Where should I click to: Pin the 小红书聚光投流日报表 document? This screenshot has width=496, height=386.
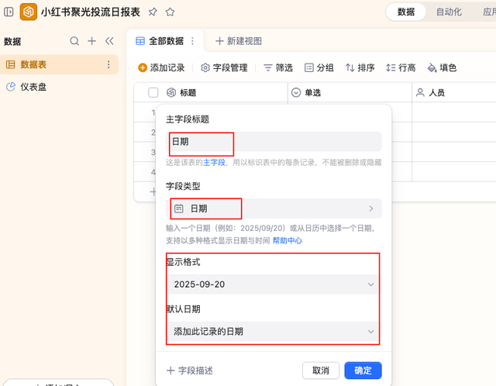coord(153,12)
